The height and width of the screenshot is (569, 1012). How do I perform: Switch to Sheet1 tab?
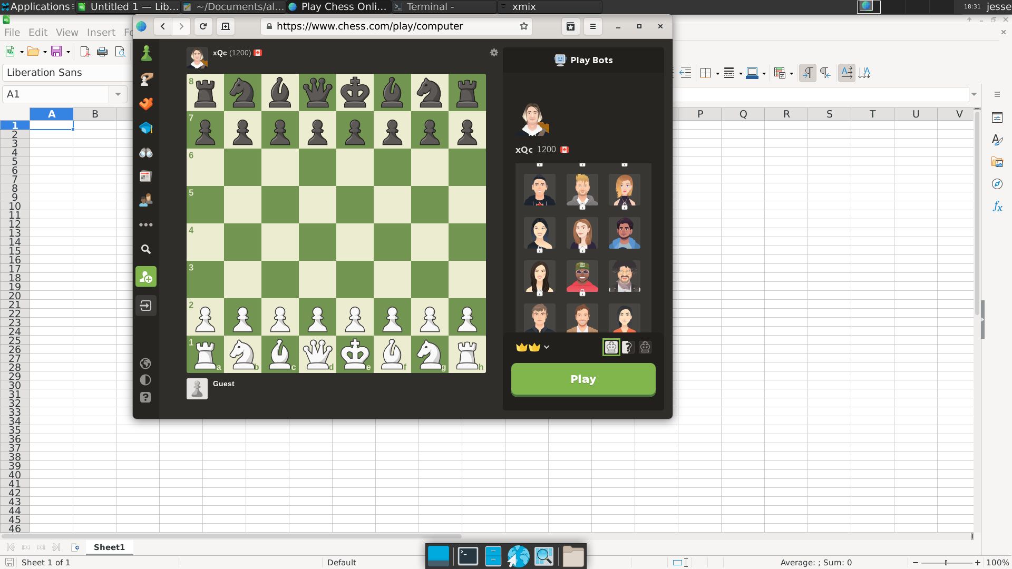pos(109,547)
